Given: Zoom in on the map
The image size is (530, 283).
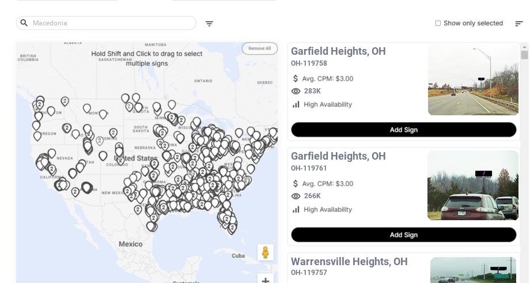Looking at the screenshot, I should click(265, 280).
